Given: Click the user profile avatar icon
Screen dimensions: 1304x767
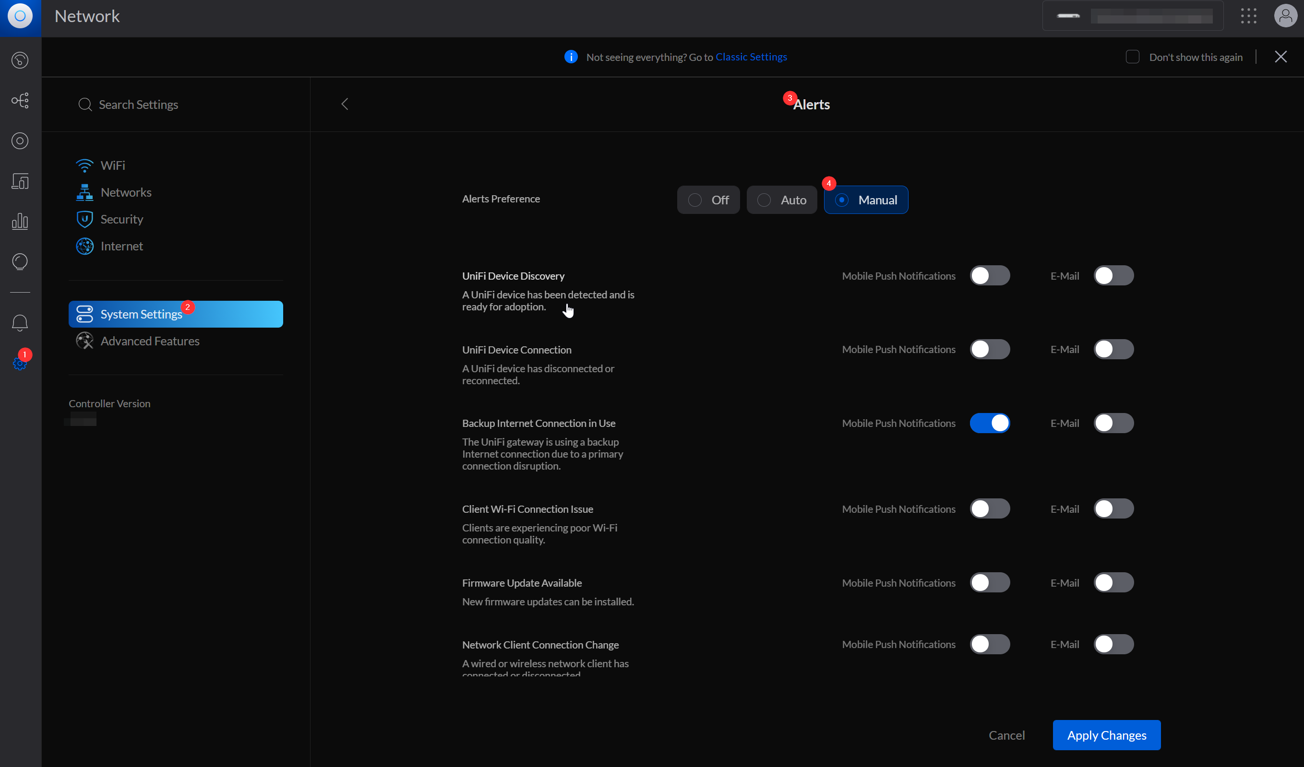Looking at the screenshot, I should click(x=1285, y=16).
